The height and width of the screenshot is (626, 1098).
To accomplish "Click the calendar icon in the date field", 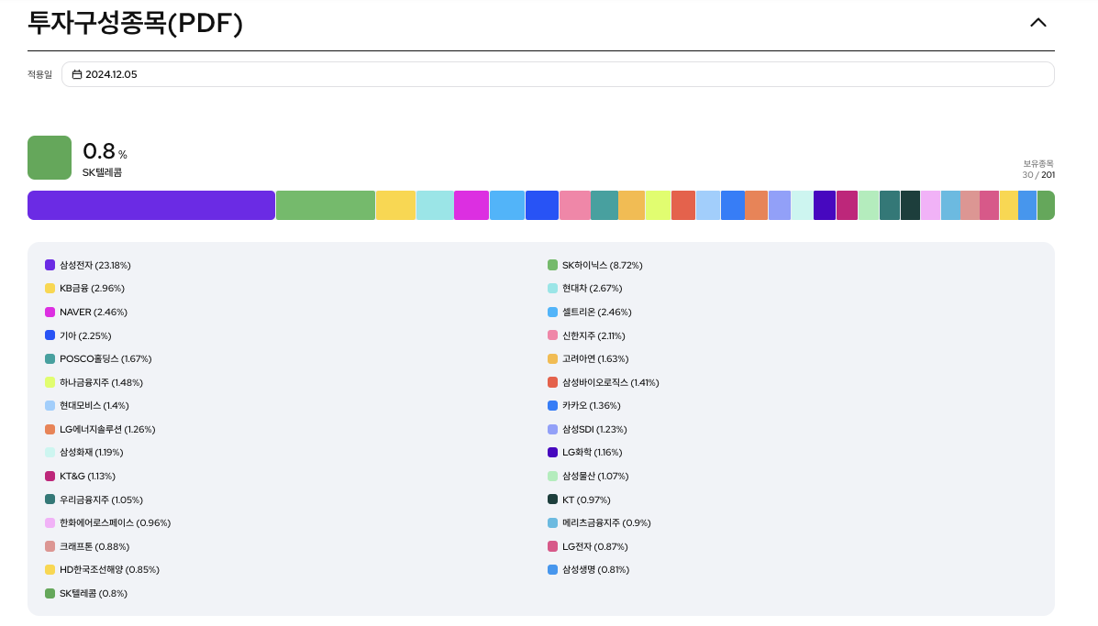I will [77, 74].
